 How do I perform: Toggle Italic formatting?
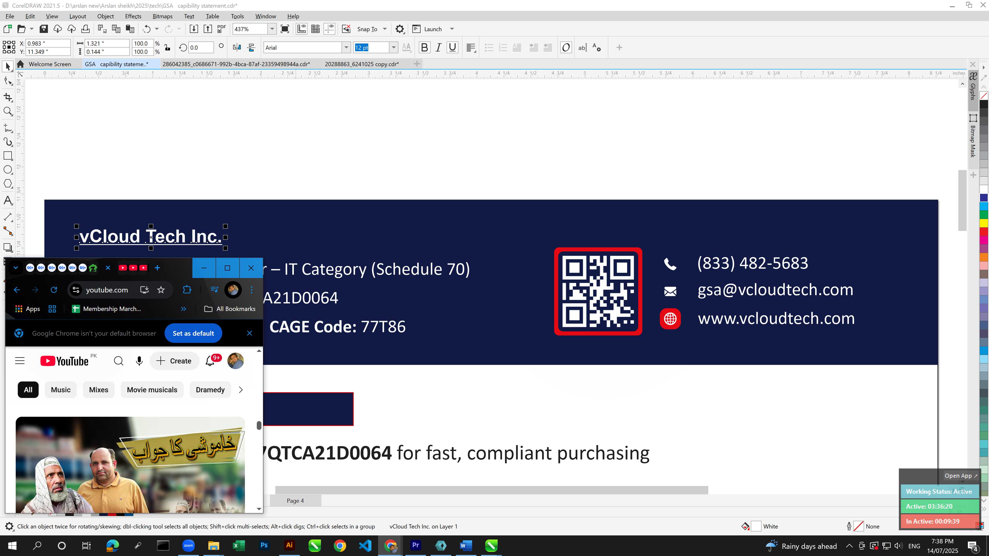point(438,48)
